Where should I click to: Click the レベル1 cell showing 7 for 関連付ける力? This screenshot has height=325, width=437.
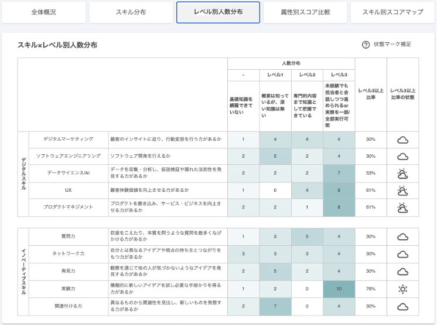275,306
